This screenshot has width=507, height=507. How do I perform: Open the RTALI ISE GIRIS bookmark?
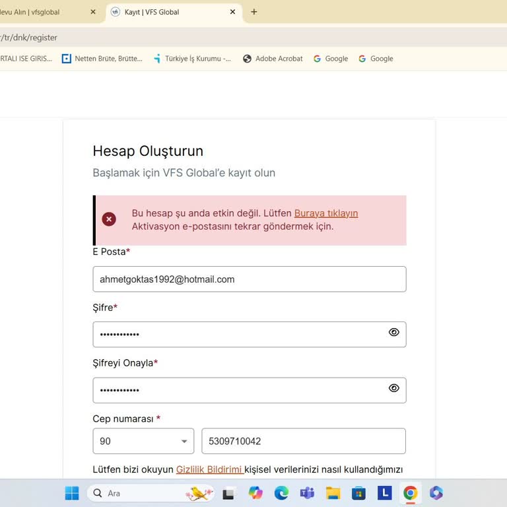(x=26, y=59)
